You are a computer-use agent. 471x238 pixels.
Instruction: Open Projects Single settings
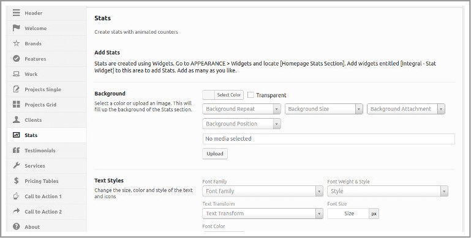tap(47, 89)
